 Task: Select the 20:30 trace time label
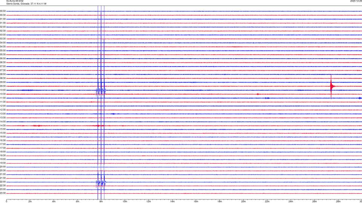(x=3, y=171)
